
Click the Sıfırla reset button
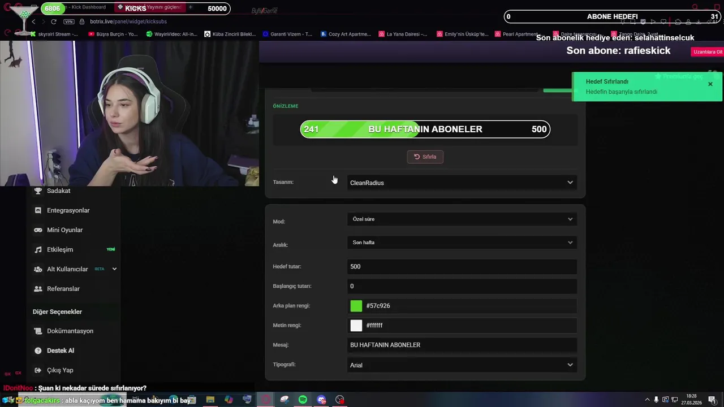tap(425, 157)
